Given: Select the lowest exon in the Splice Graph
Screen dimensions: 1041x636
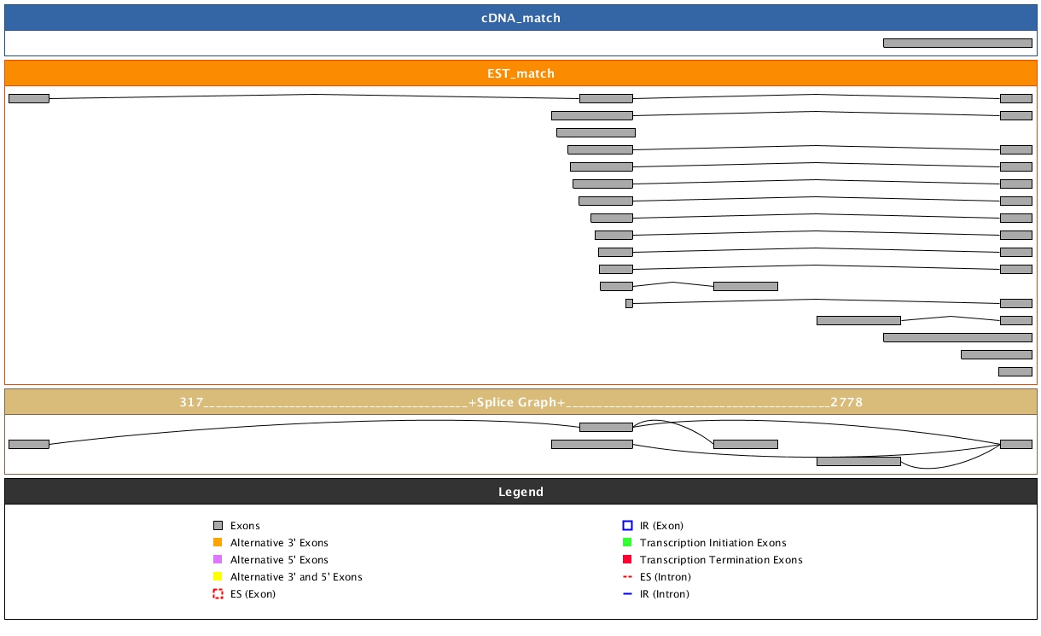Looking at the screenshot, I should point(858,461).
